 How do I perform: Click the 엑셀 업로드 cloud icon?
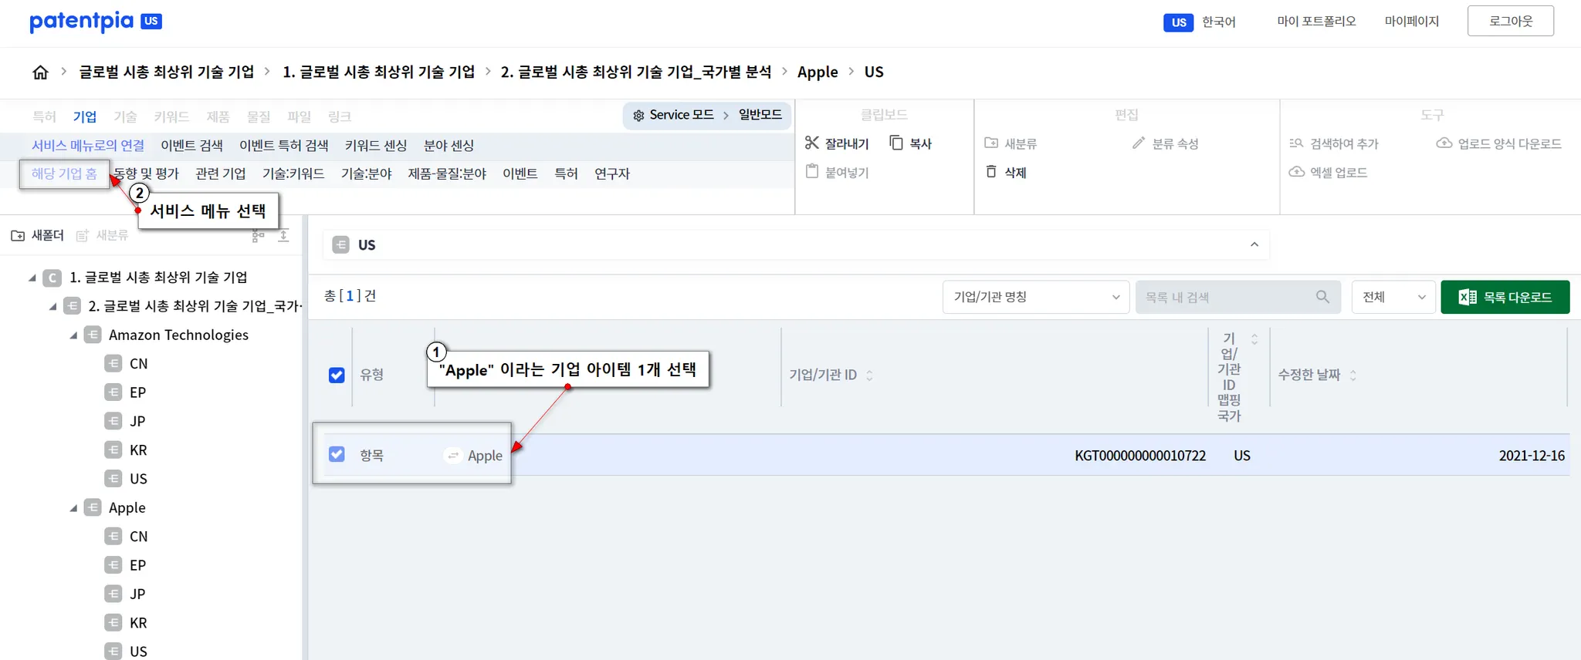1297,171
